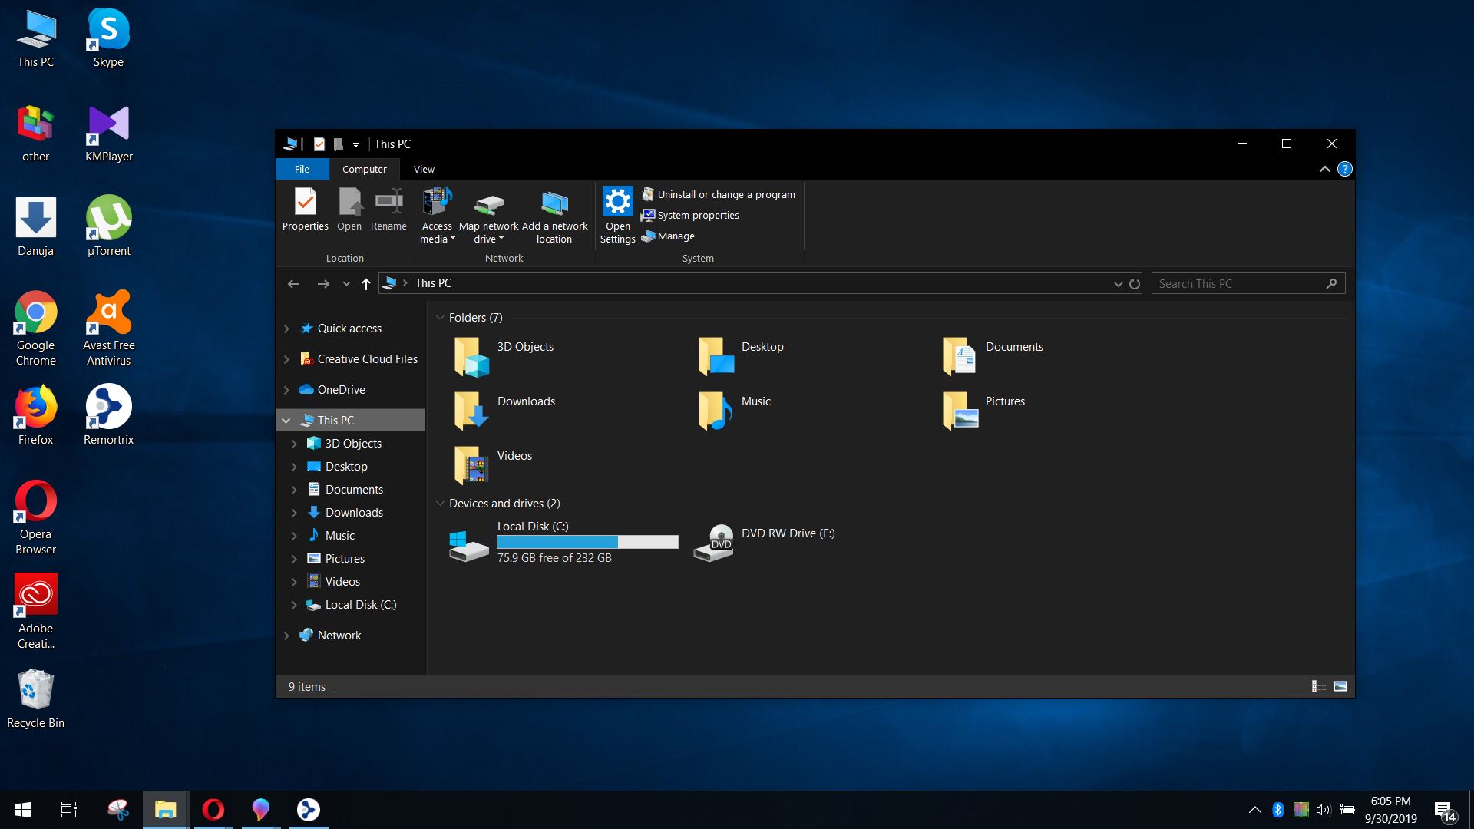Image resolution: width=1474 pixels, height=829 pixels.
Task: Select the Recycle Bin on desktop
Action: pos(35,698)
